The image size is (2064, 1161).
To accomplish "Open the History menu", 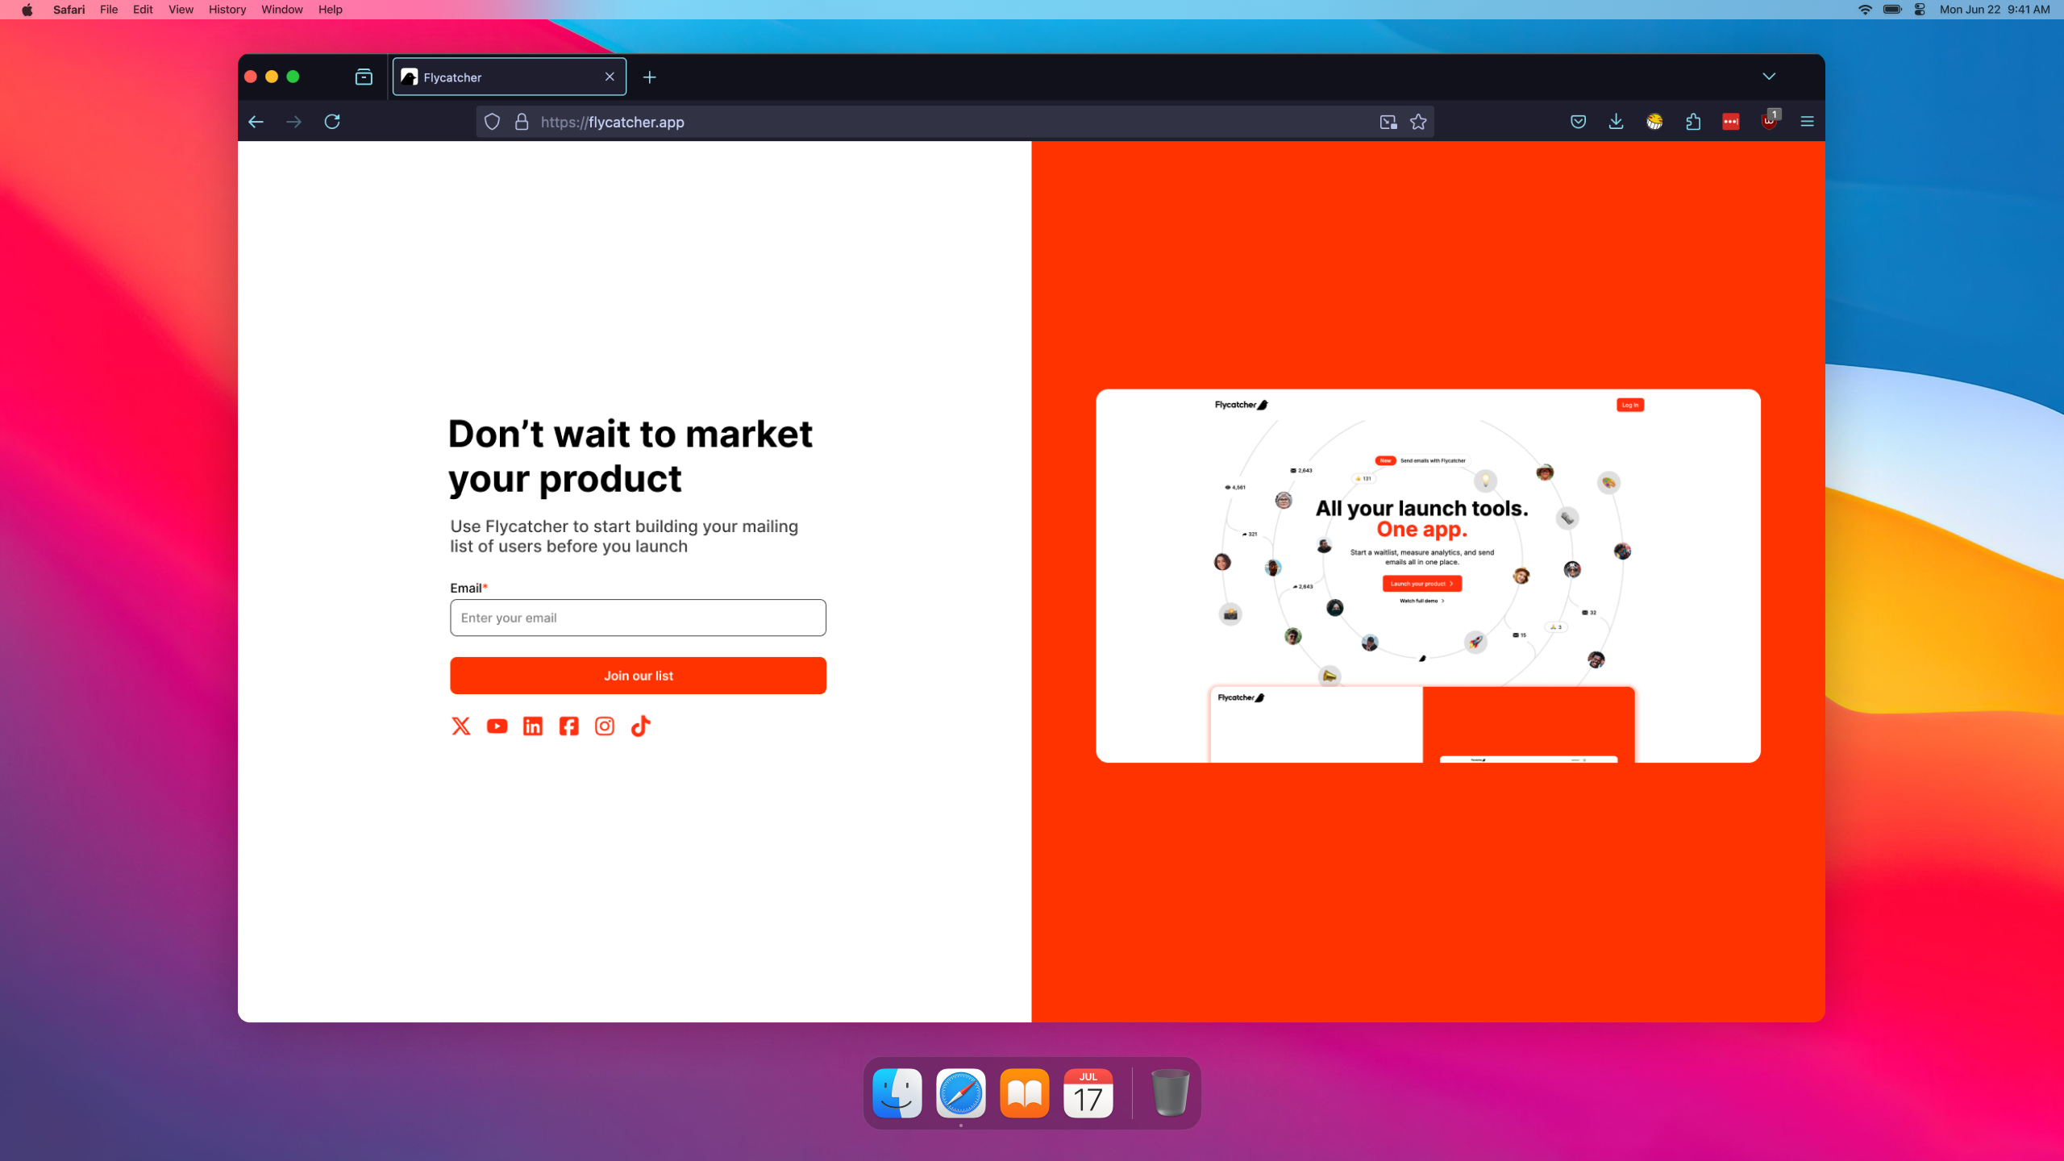I will point(227,10).
